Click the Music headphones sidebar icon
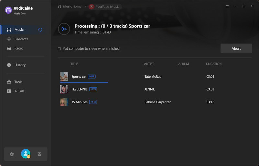The image size is (259, 166). tap(9, 30)
